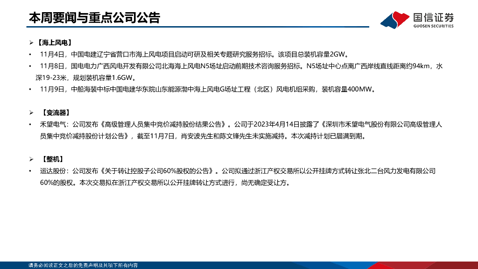The image size is (478, 269).
Task: Click the 【变流器】 section heading
Action: (x=56, y=113)
